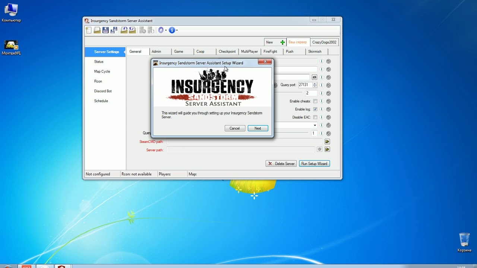Click the Run Setup Wizard button

(x=314, y=164)
